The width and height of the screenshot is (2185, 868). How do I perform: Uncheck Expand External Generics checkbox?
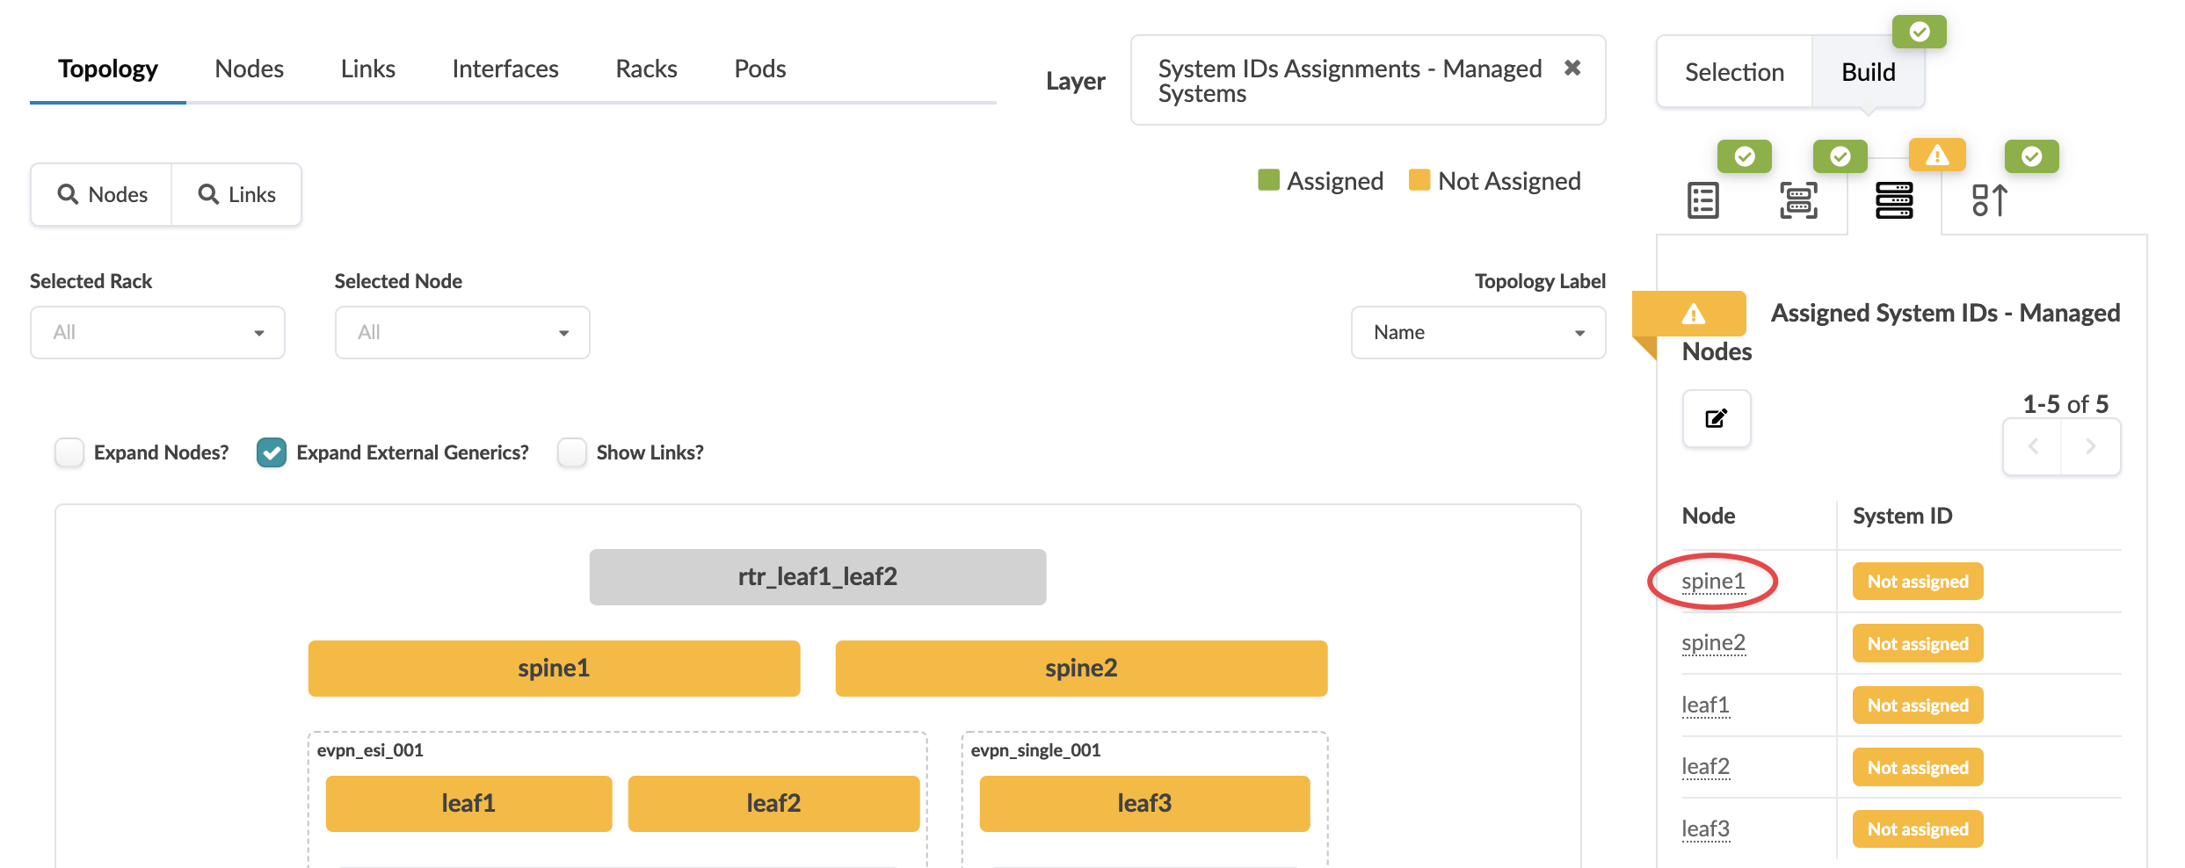pos(272,452)
